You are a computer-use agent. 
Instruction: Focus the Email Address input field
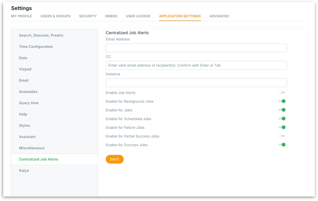click(196, 48)
